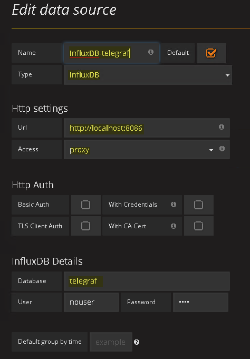
Task: Enable the With CA Cert checkbox
Action: pos(198,226)
